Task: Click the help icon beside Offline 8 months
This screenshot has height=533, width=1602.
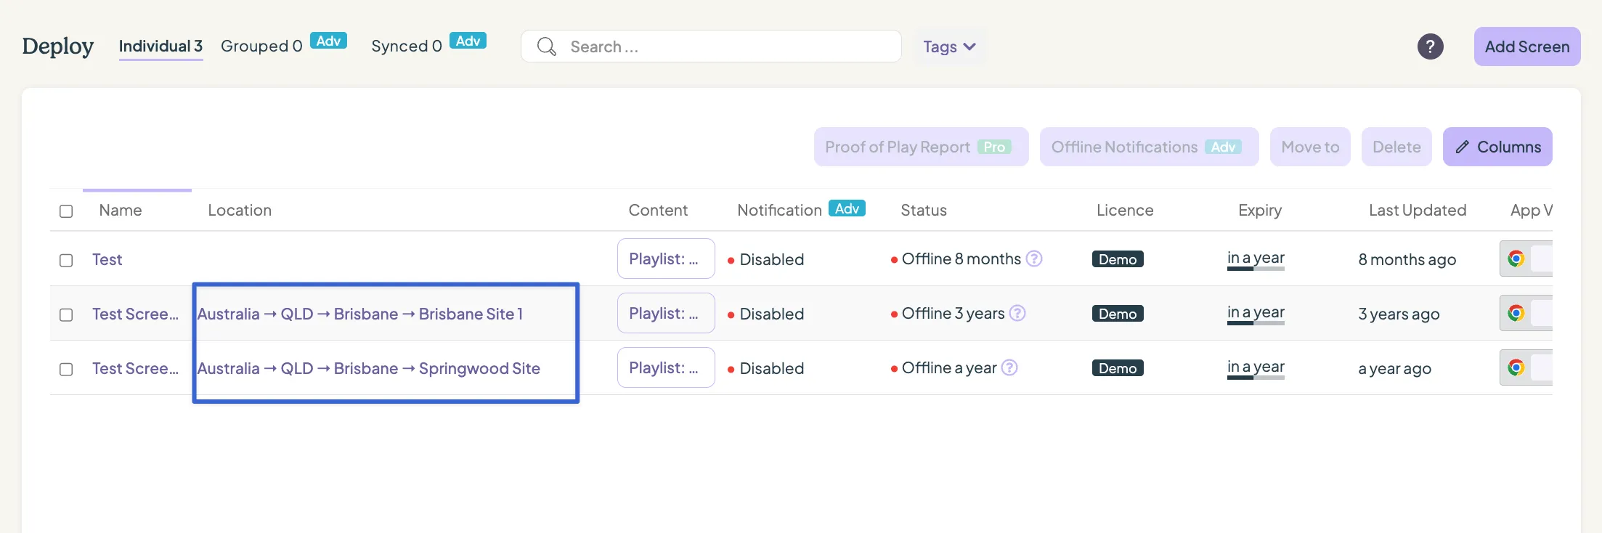Action: (x=1034, y=259)
